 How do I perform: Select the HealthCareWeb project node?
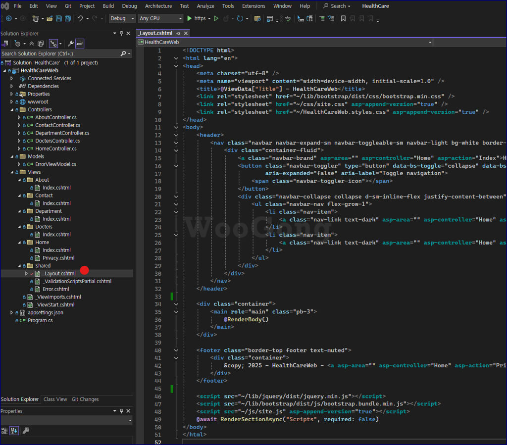[39, 70]
